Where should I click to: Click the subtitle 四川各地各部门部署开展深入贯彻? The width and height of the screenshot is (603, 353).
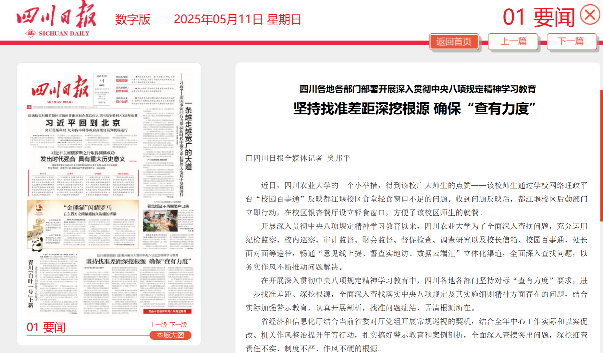(x=418, y=89)
